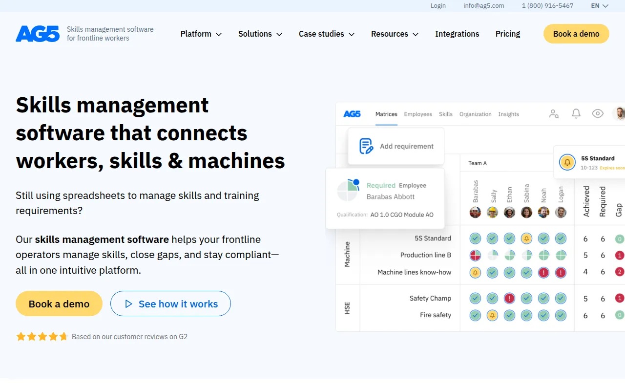The image size is (625, 391).
Task: Click Logan's pie icon in Production line B
Action: tap(561, 255)
